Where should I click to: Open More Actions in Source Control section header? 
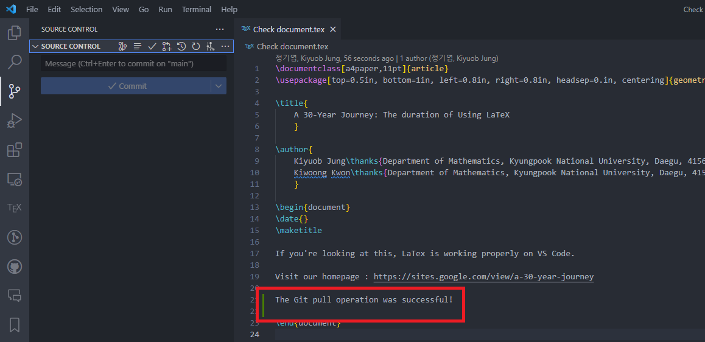[225, 46]
